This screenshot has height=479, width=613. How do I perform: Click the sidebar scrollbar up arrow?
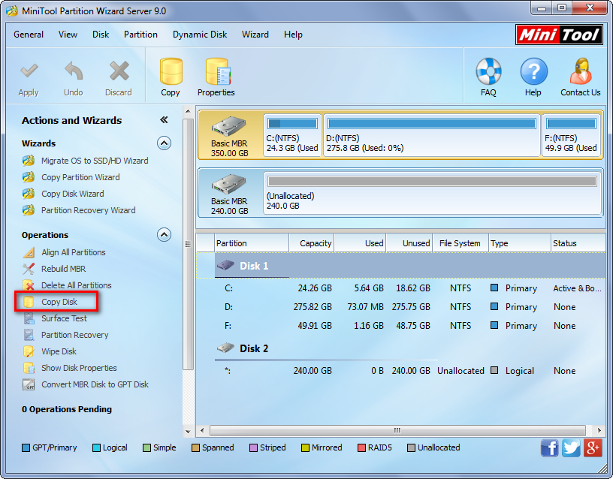(188, 111)
